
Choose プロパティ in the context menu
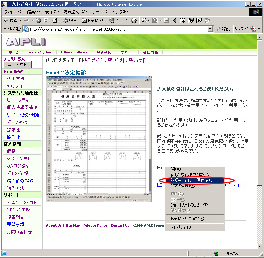pos(181,227)
